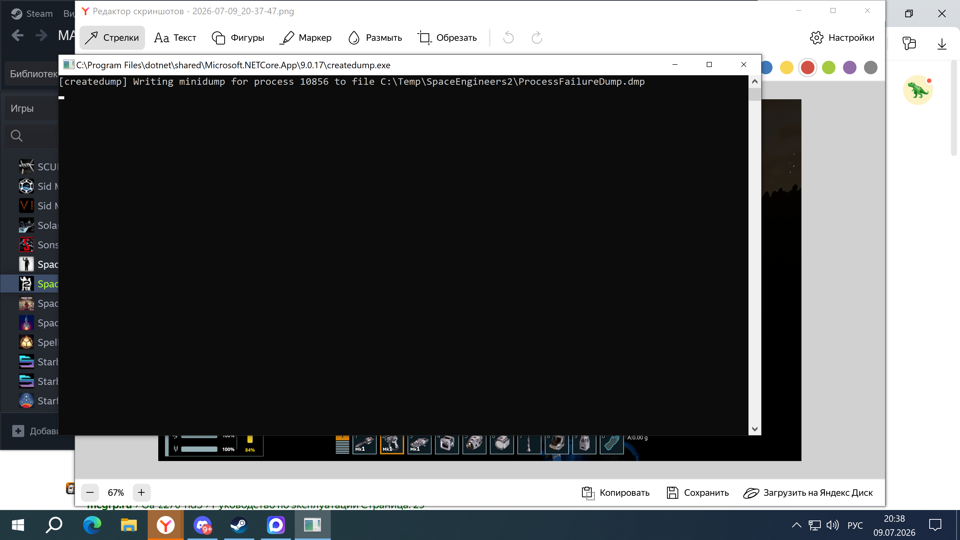Redo the edit in screenshot editor
The width and height of the screenshot is (960, 540).
[537, 38]
